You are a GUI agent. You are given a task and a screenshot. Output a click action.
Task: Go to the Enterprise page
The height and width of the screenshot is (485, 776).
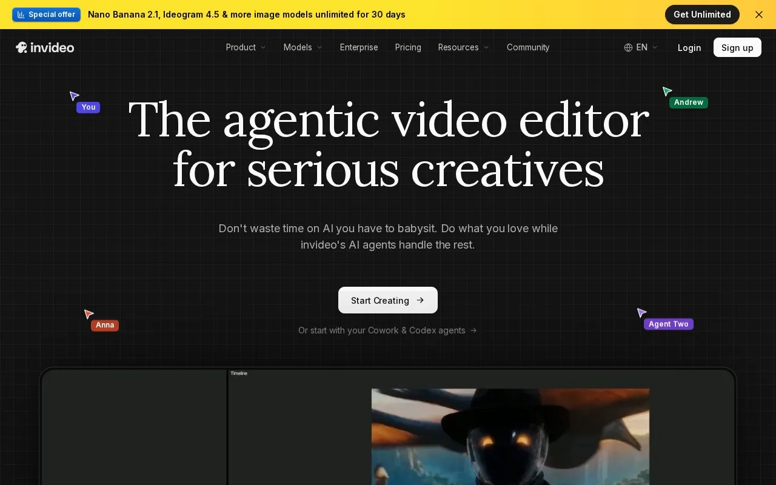point(359,47)
